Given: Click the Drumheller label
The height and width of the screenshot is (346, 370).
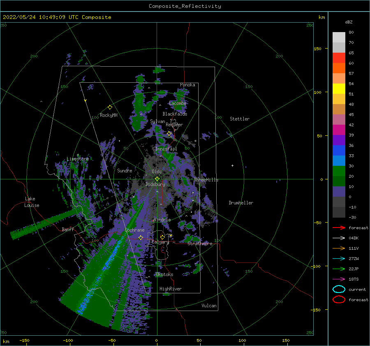Looking at the screenshot, I should (x=241, y=203).
